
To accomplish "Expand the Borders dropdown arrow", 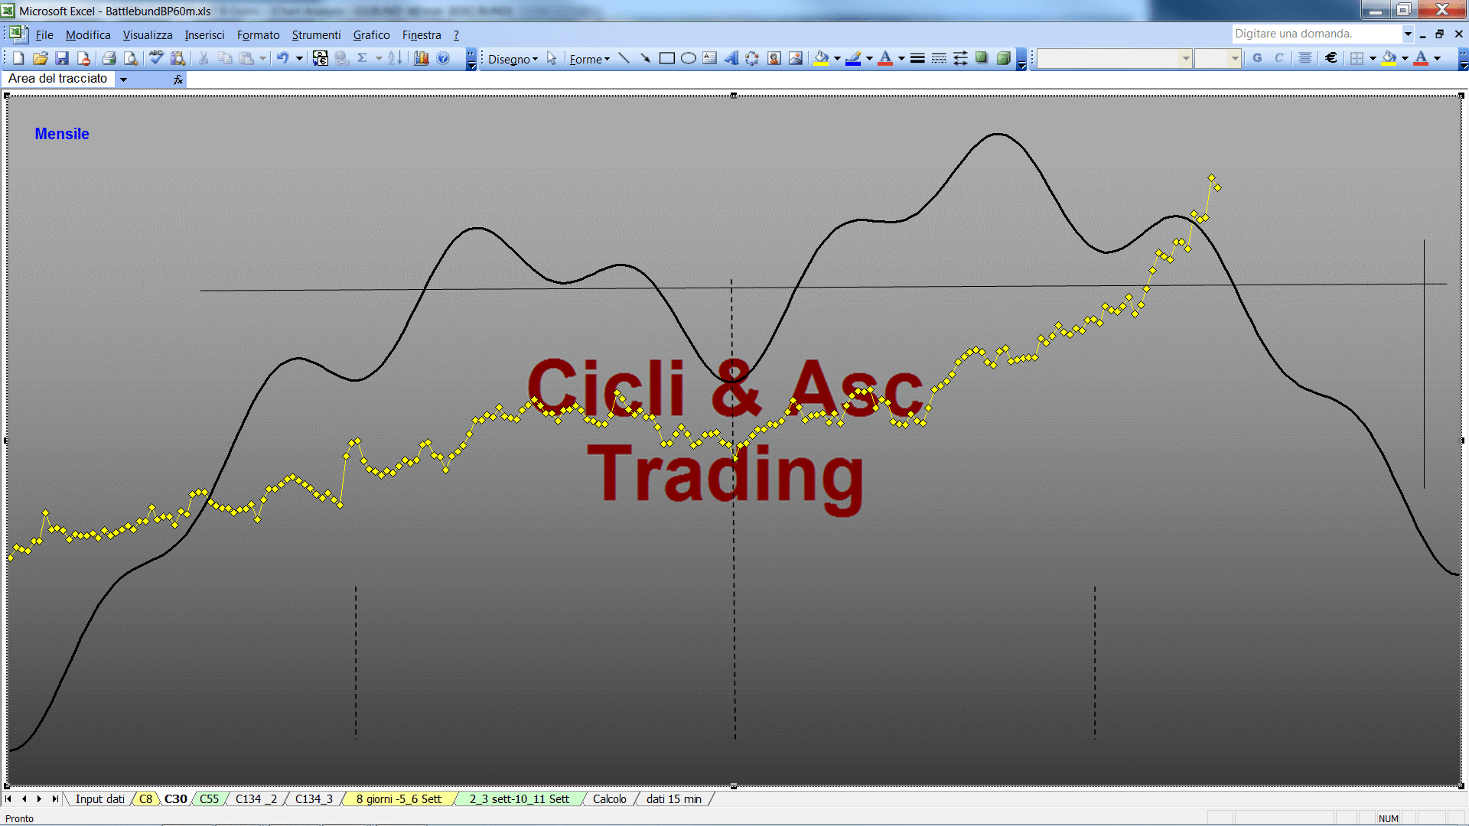I will 1373,58.
